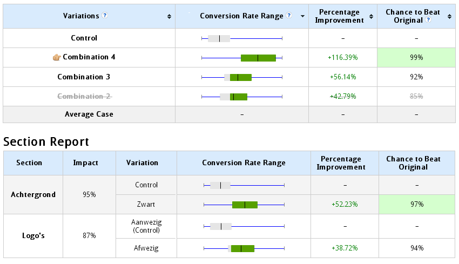Open Conversion Rate Range dropdown arrow
The image size is (459, 264).
[x=302, y=16]
